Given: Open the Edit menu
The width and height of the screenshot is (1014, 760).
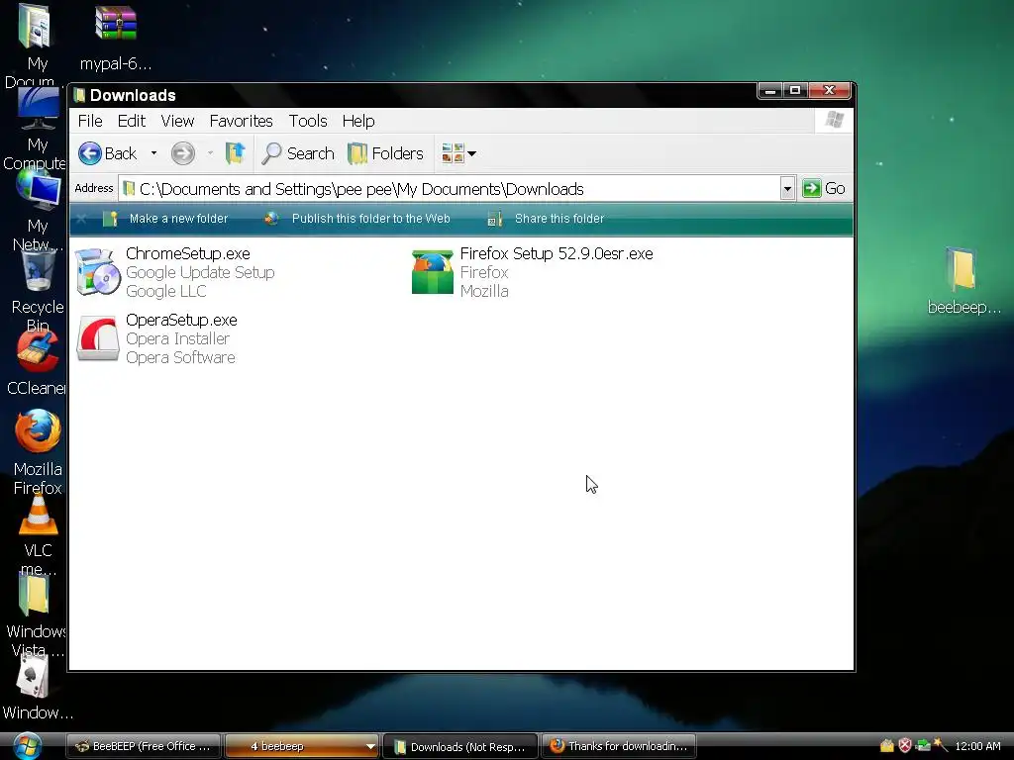Looking at the screenshot, I should tap(132, 121).
